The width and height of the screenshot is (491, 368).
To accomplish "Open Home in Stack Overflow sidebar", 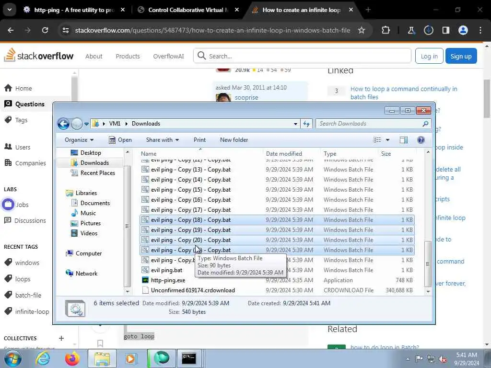I will (x=18, y=88).
